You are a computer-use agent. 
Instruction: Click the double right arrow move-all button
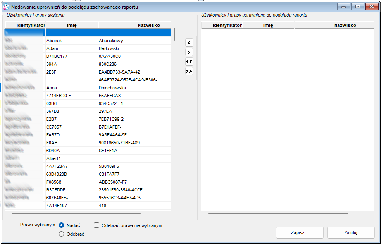pos(189,71)
